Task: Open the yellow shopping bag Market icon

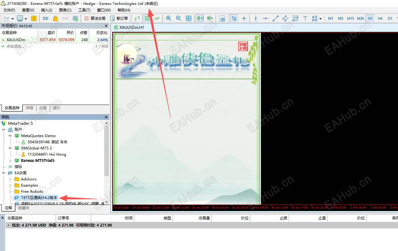Action: [x=55, y=18]
